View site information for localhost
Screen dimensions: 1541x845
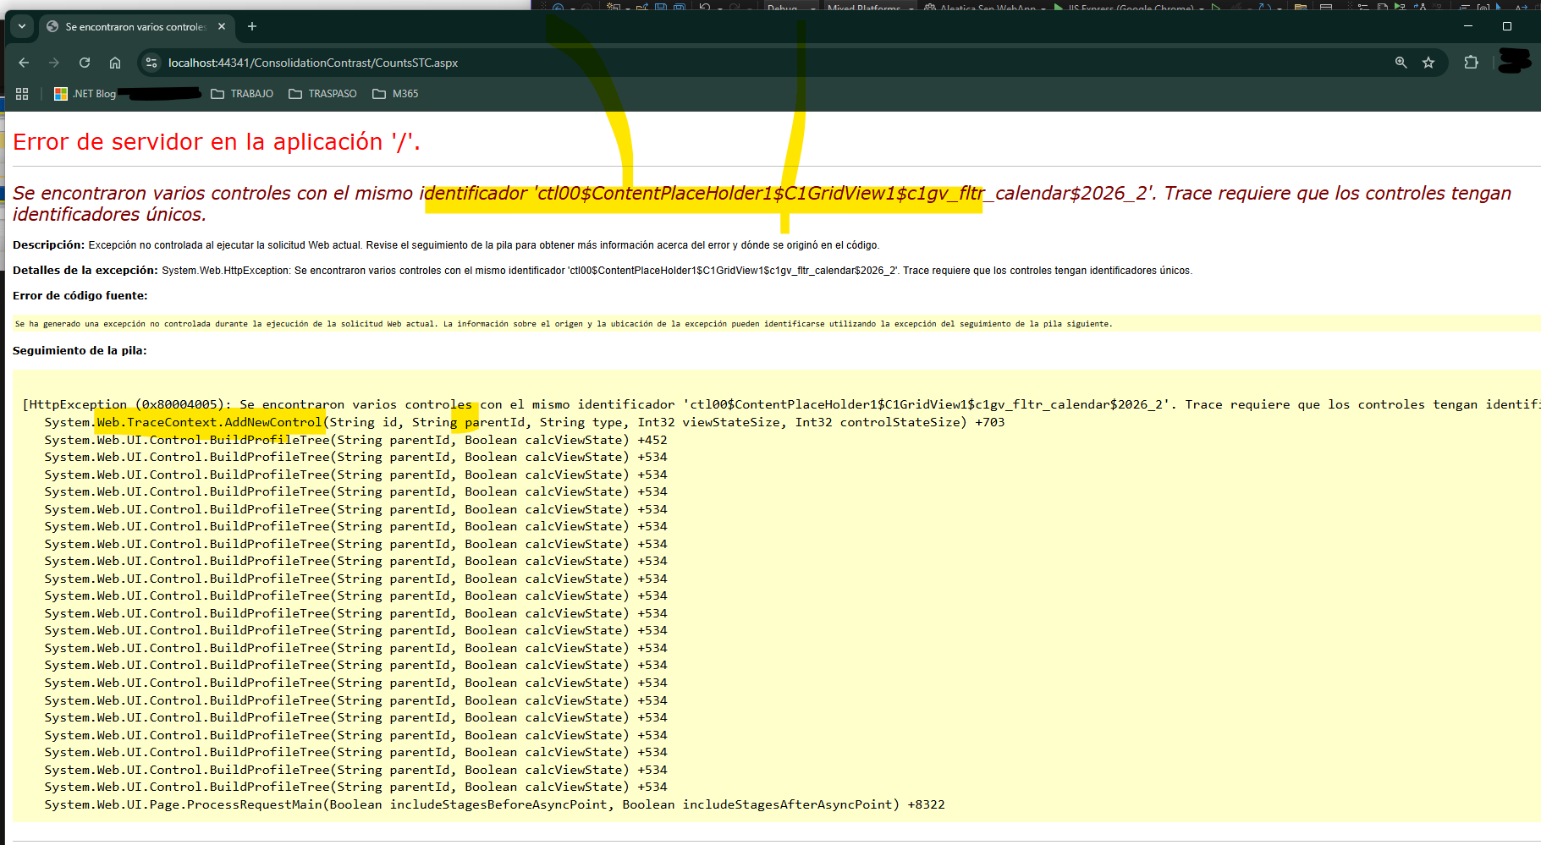click(x=151, y=63)
